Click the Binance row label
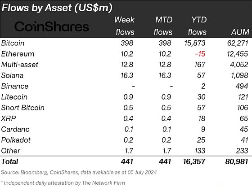The height and width of the screenshot is (187, 252). pyautogui.click(x=14, y=86)
